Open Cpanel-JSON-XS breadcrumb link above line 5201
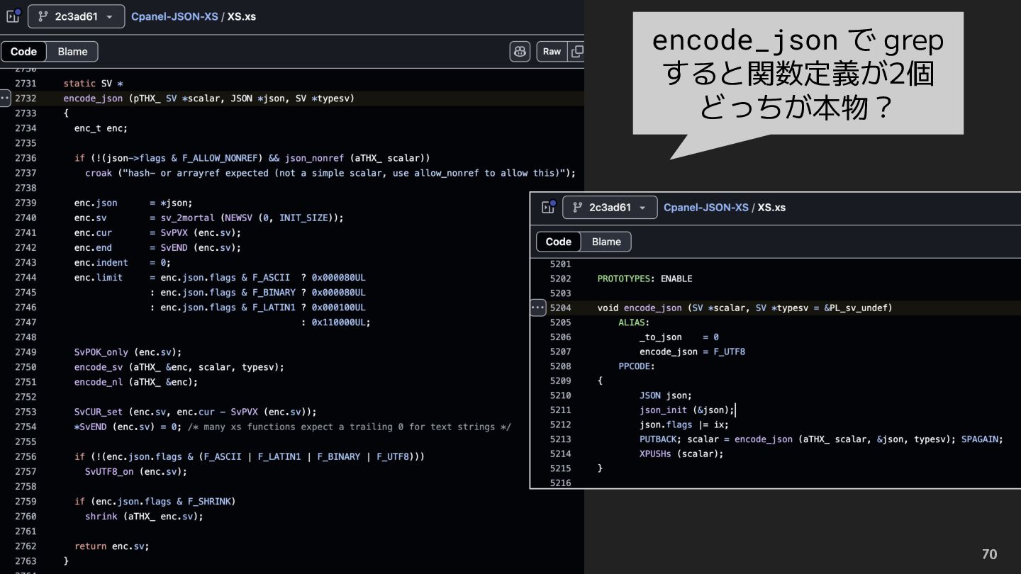Image resolution: width=1021 pixels, height=574 pixels. point(705,207)
